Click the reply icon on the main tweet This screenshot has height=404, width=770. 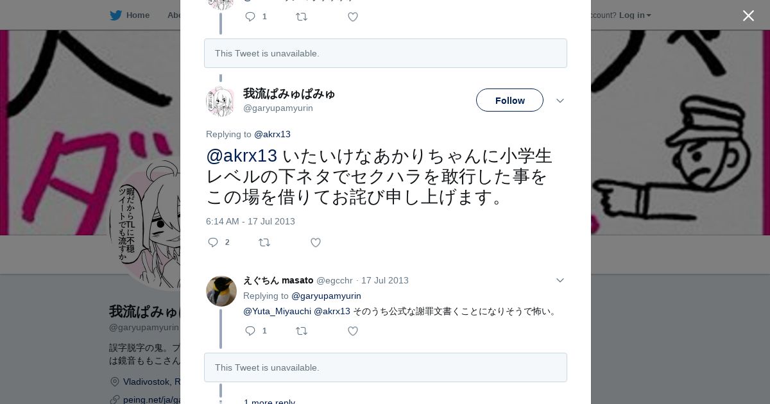click(x=213, y=242)
